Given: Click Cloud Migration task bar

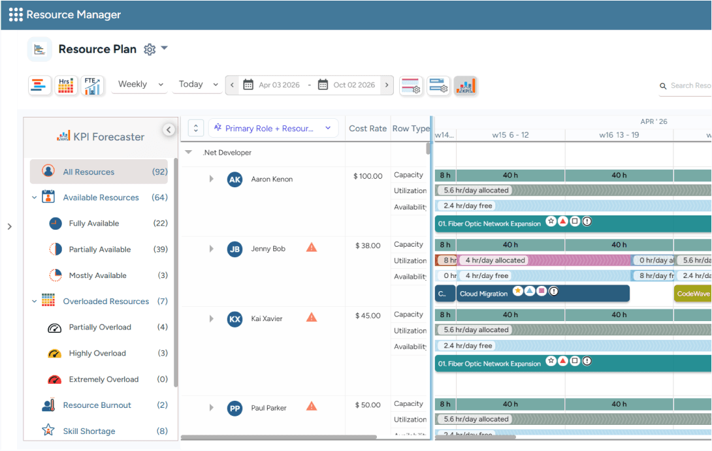Looking at the screenshot, I should [x=543, y=294].
